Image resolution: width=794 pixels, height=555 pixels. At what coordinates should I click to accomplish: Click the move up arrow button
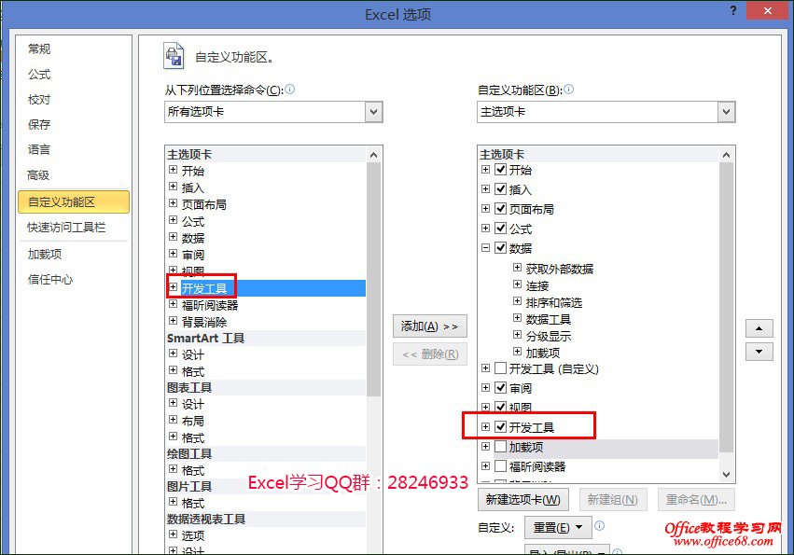[x=759, y=328]
